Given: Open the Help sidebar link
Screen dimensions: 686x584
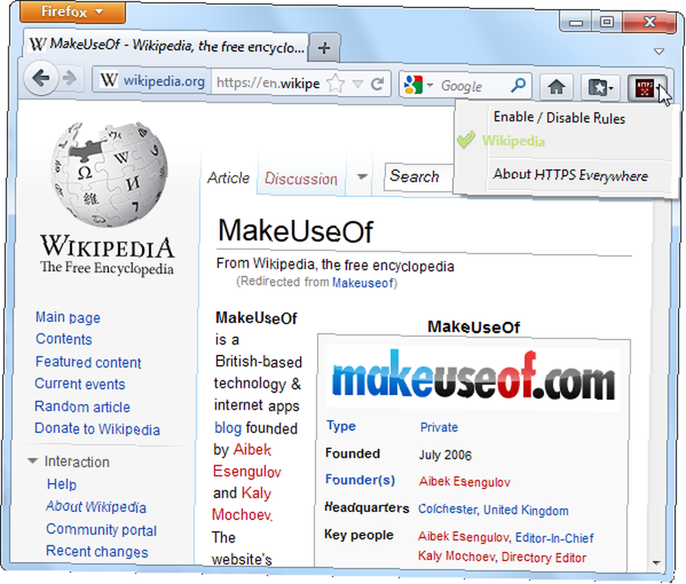Looking at the screenshot, I should click(x=62, y=484).
